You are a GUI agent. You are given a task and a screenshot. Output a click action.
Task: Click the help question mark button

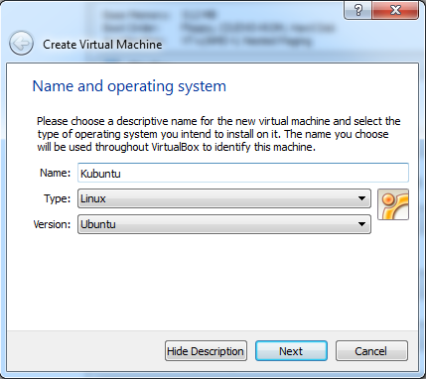coord(358,10)
